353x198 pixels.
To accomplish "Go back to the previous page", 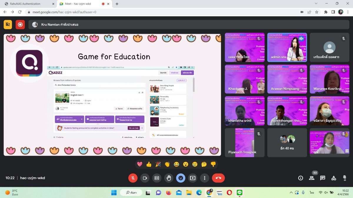I will (x=5, y=12).
